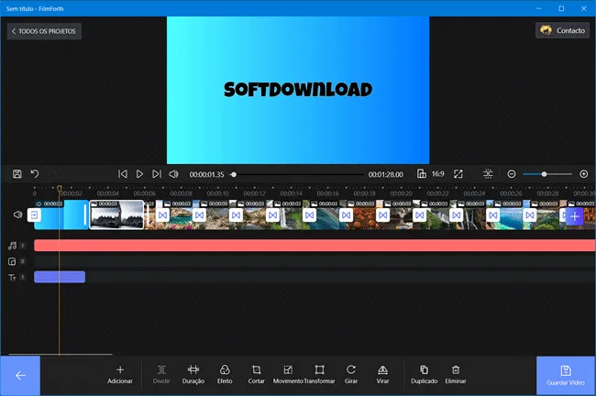Screen dimensions: 596x396
Task: Toggle the preview volume speaker icon
Action: [x=173, y=174]
